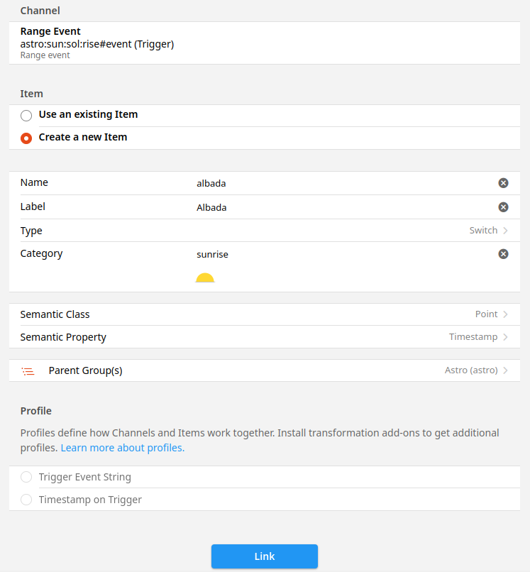Image resolution: width=530 pixels, height=572 pixels.
Task: Clear the Name field with its X icon
Action: (503, 183)
